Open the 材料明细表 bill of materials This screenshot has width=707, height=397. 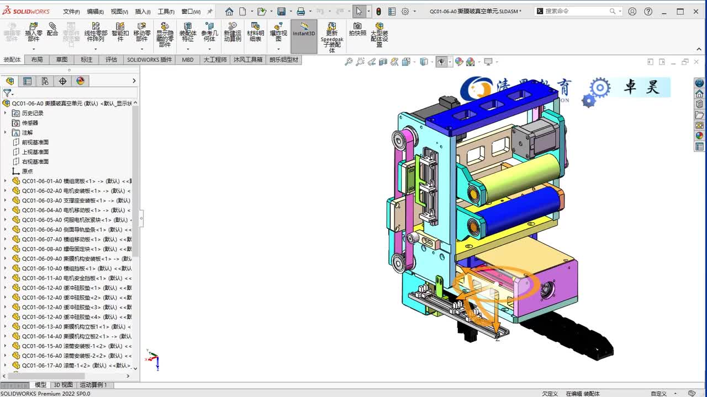255,32
